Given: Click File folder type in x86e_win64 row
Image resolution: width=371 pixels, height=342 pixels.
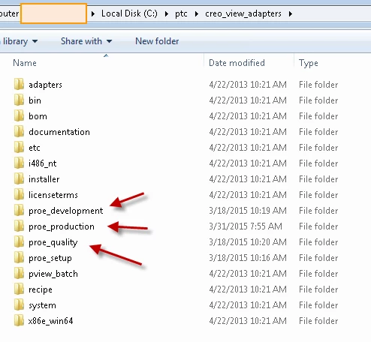Looking at the screenshot, I should (318, 321).
